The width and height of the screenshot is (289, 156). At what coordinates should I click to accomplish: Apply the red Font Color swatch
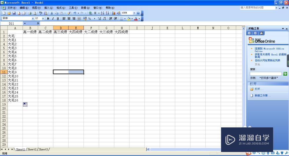click(x=136, y=18)
